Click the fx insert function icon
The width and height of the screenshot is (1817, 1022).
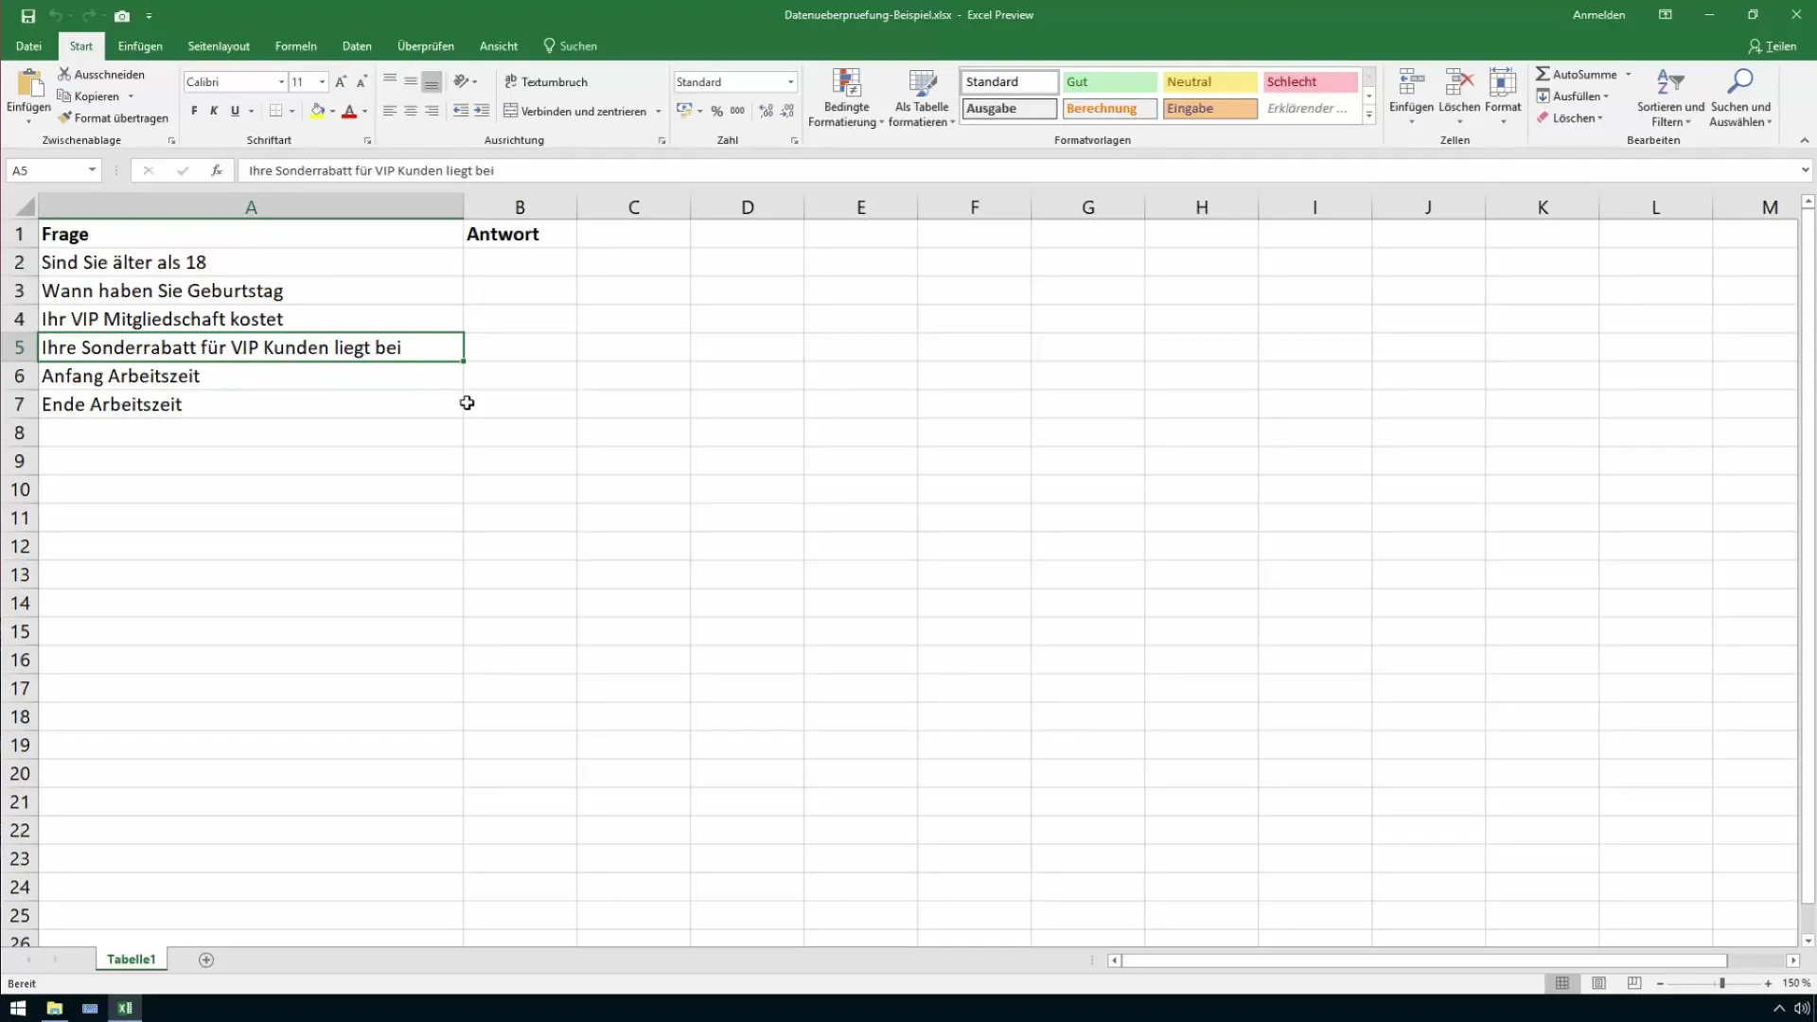(217, 170)
